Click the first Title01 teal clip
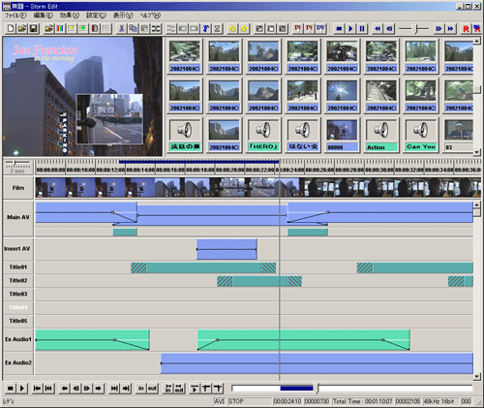Image resolution: width=484 pixels, height=408 pixels. 203,267
